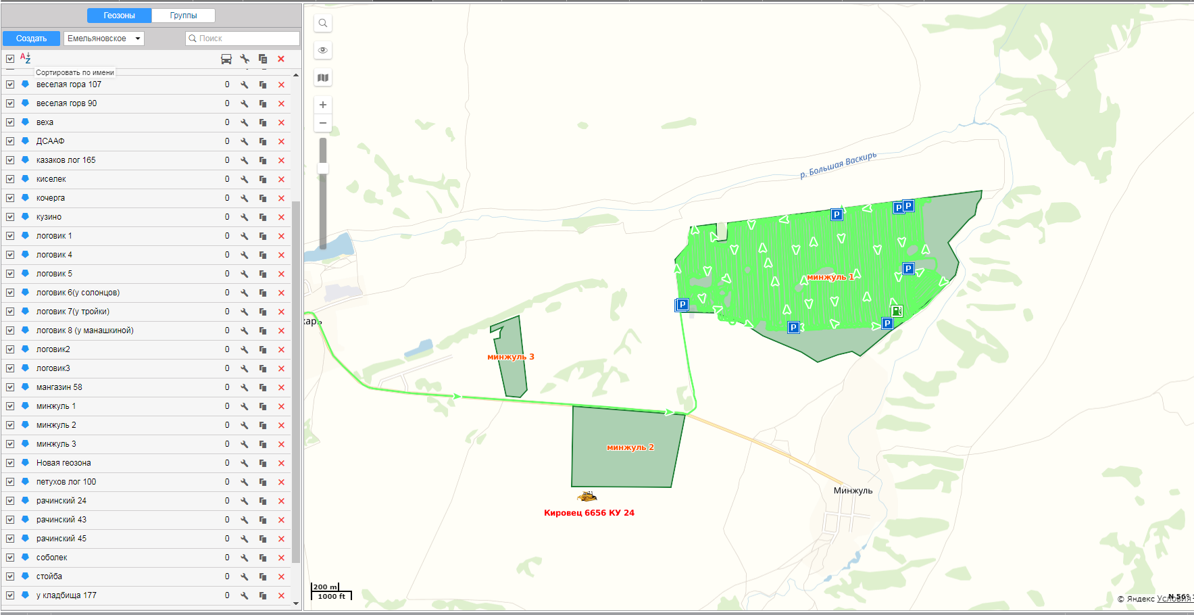The width and height of the screenshot is (1194, 615).
Task: Zoom out with the minus button
Action: [x=323, y=123]
